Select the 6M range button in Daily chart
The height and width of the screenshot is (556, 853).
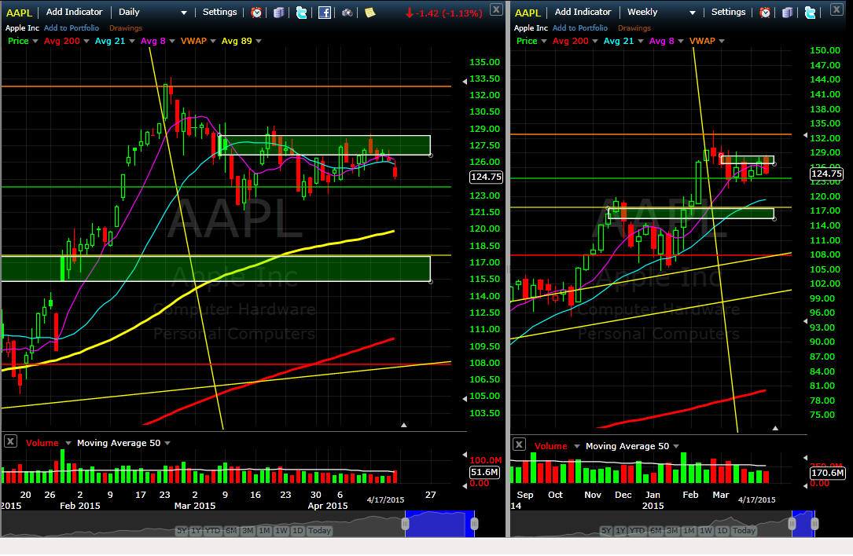pyautogui.click(x=231, y=531)
